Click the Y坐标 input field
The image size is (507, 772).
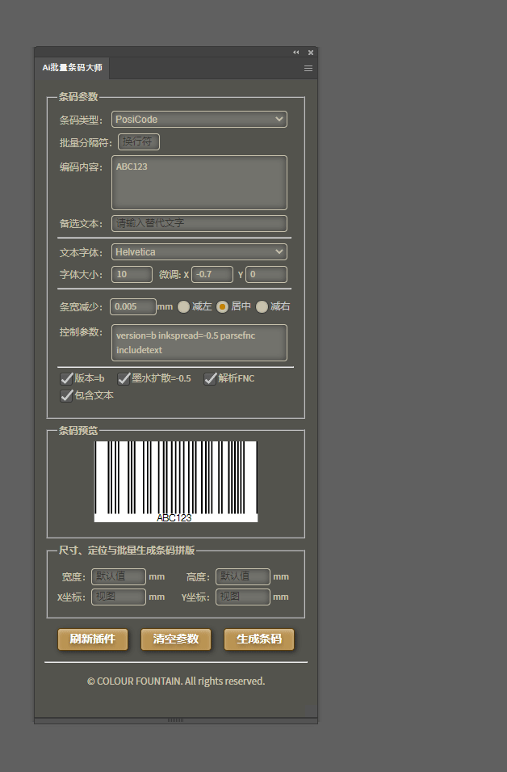pos(243,597)
